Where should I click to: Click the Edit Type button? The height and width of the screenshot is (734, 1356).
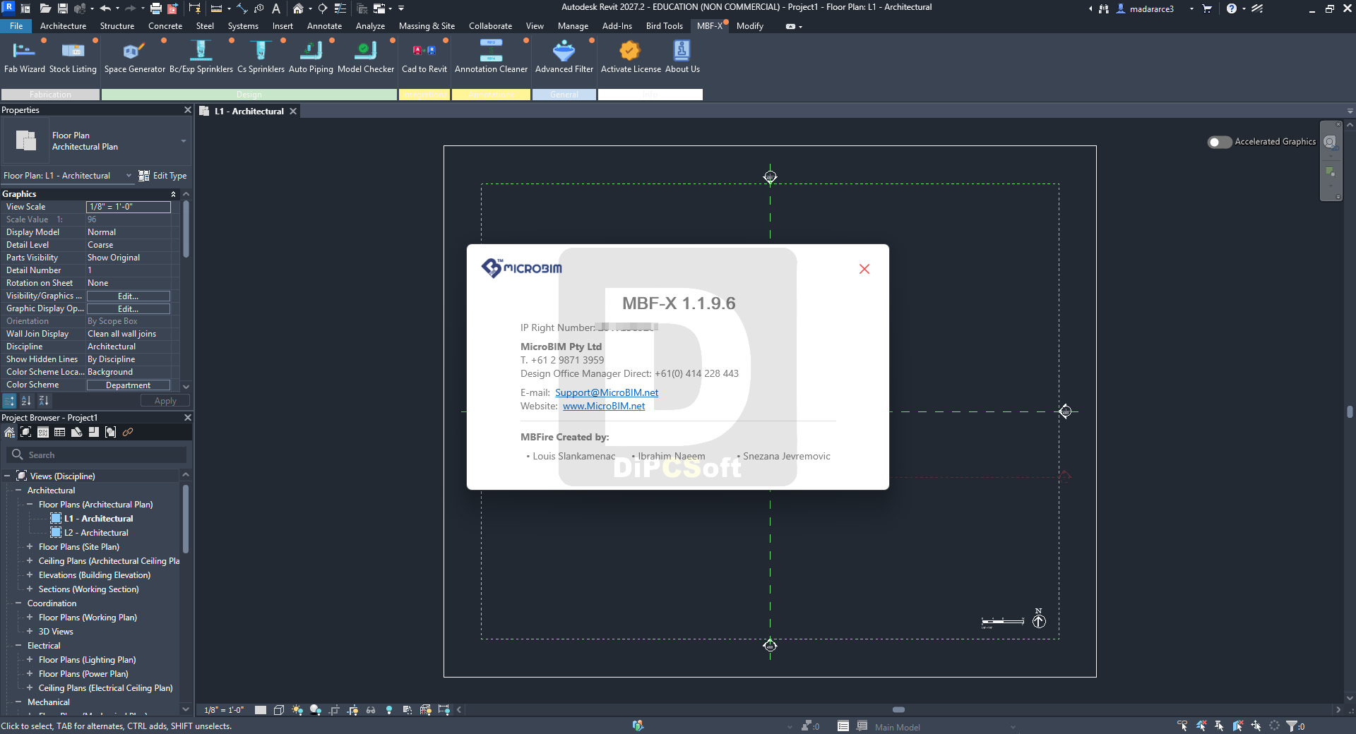click(x=163, y=176)
